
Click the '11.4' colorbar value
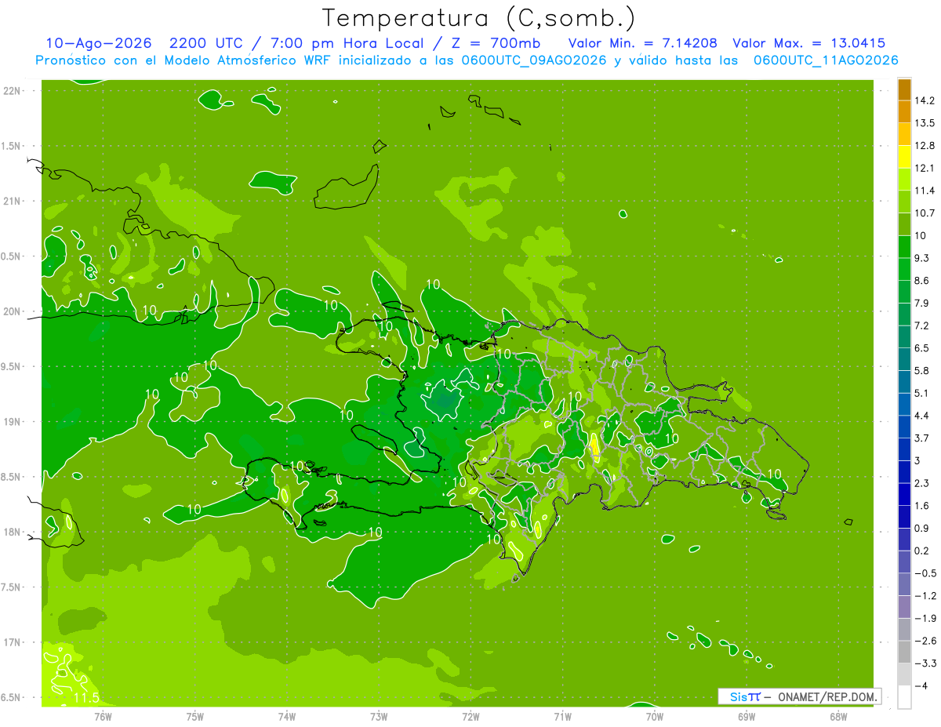click(x=925, y=191)
